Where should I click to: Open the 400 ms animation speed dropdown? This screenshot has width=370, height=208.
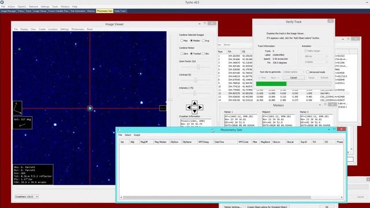tap(316, 57)
